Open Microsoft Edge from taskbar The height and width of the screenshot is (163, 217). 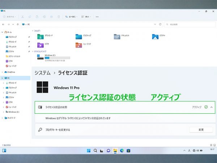click(122, 151)
